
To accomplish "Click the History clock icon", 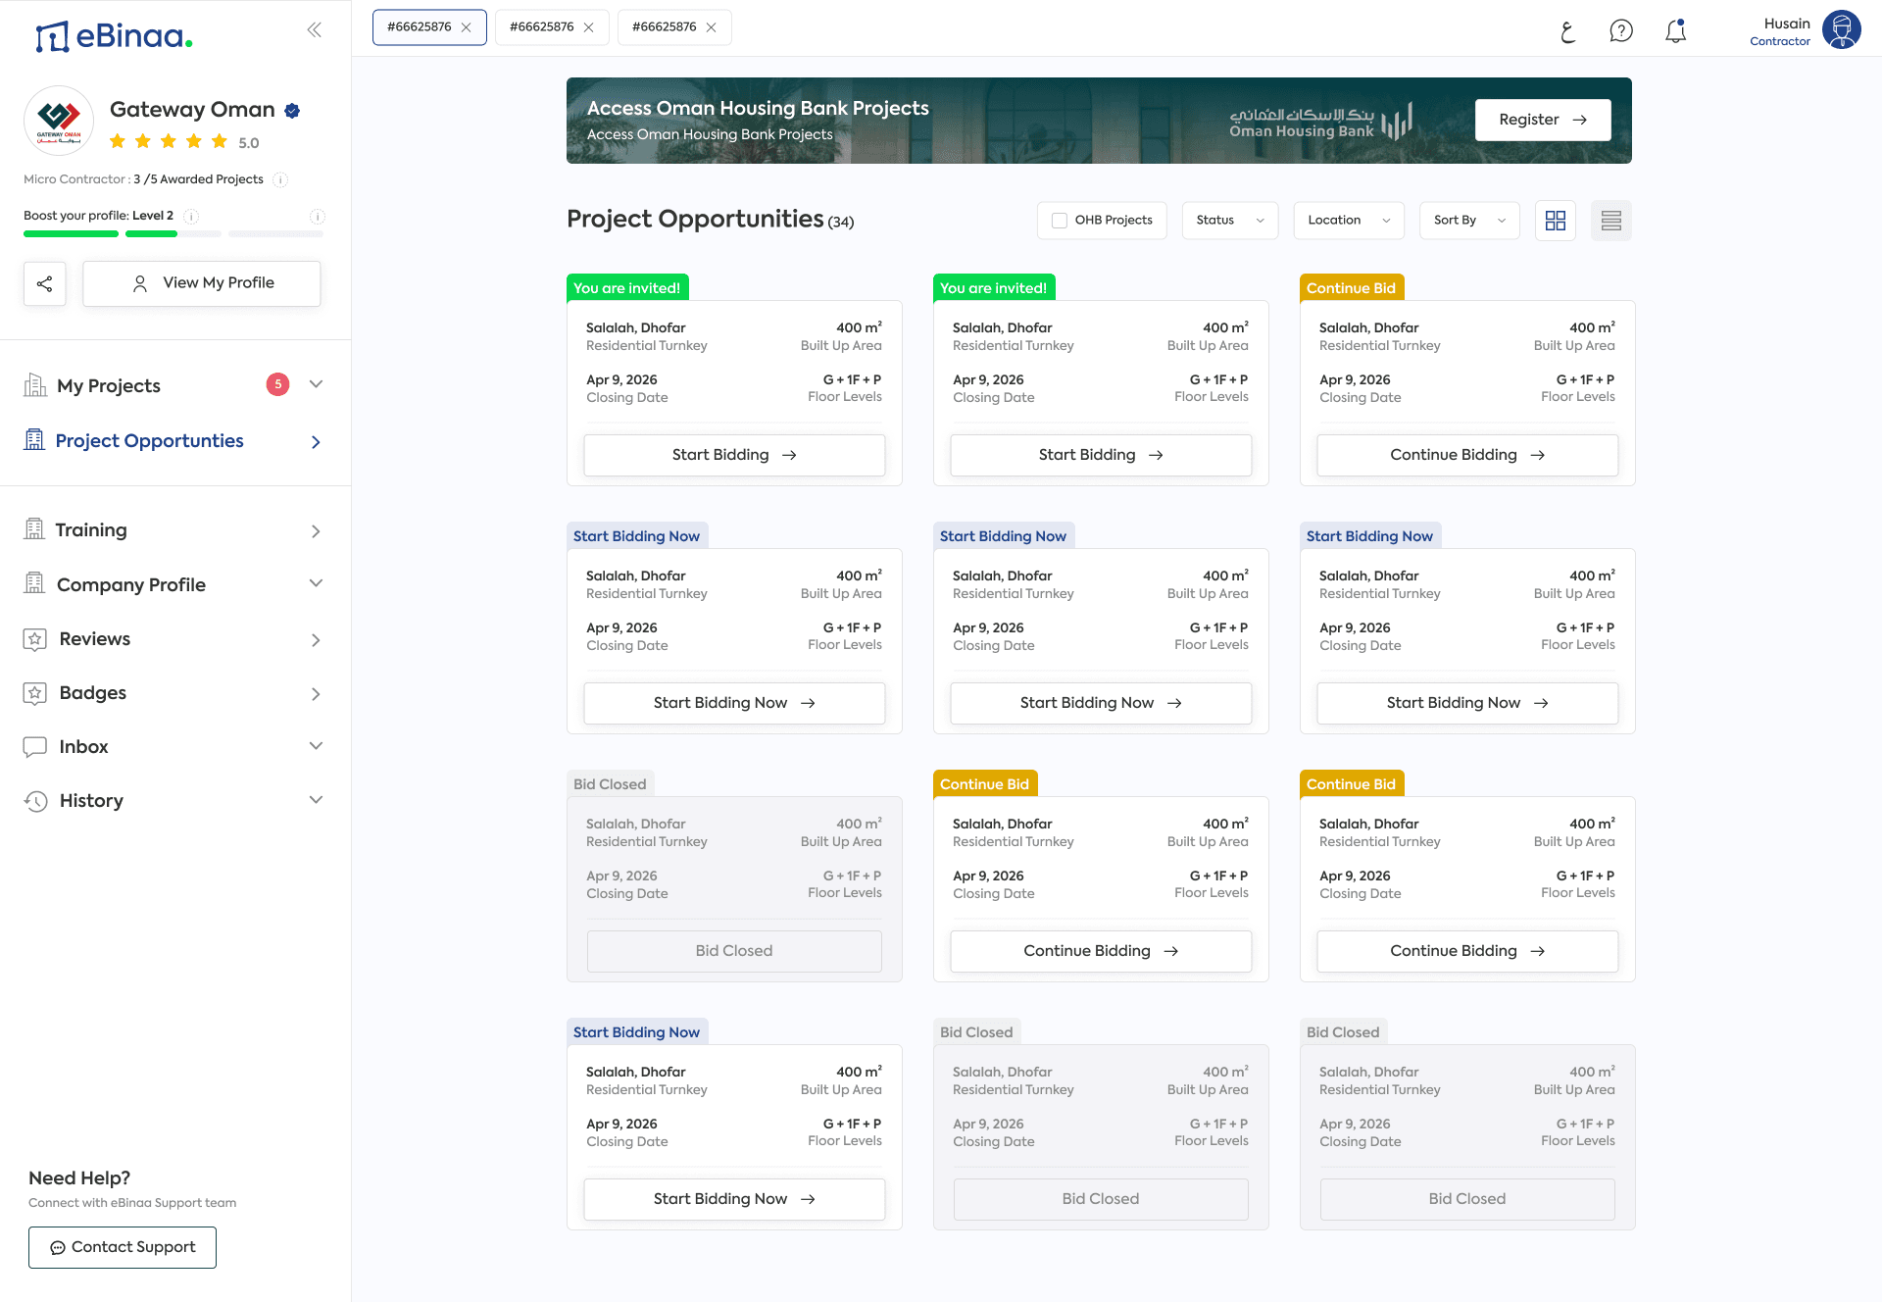I will point(35,801).
